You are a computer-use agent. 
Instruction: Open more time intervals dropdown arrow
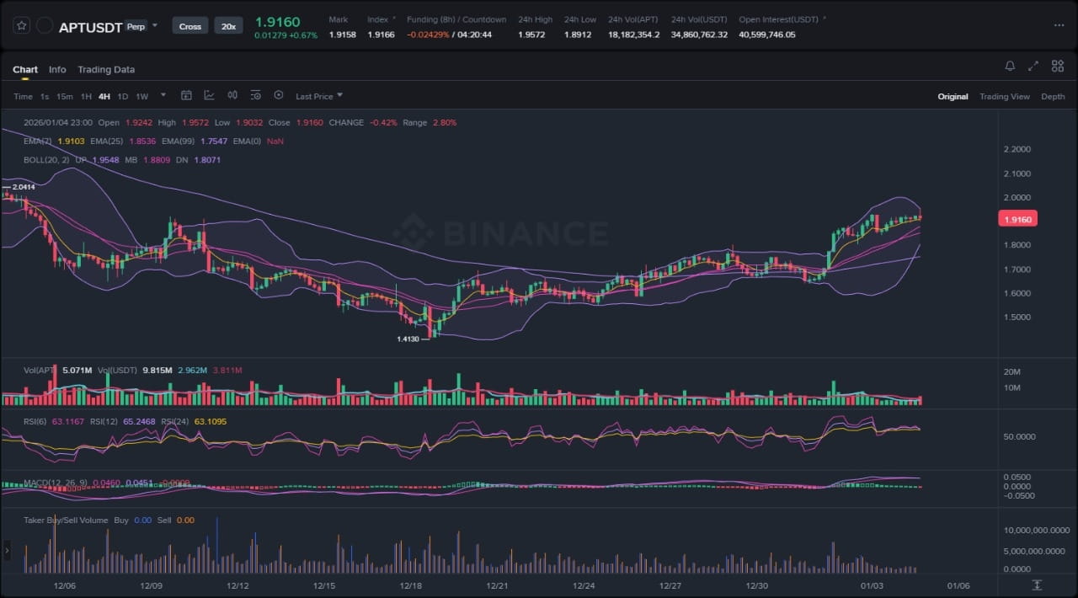pos(163,95)
